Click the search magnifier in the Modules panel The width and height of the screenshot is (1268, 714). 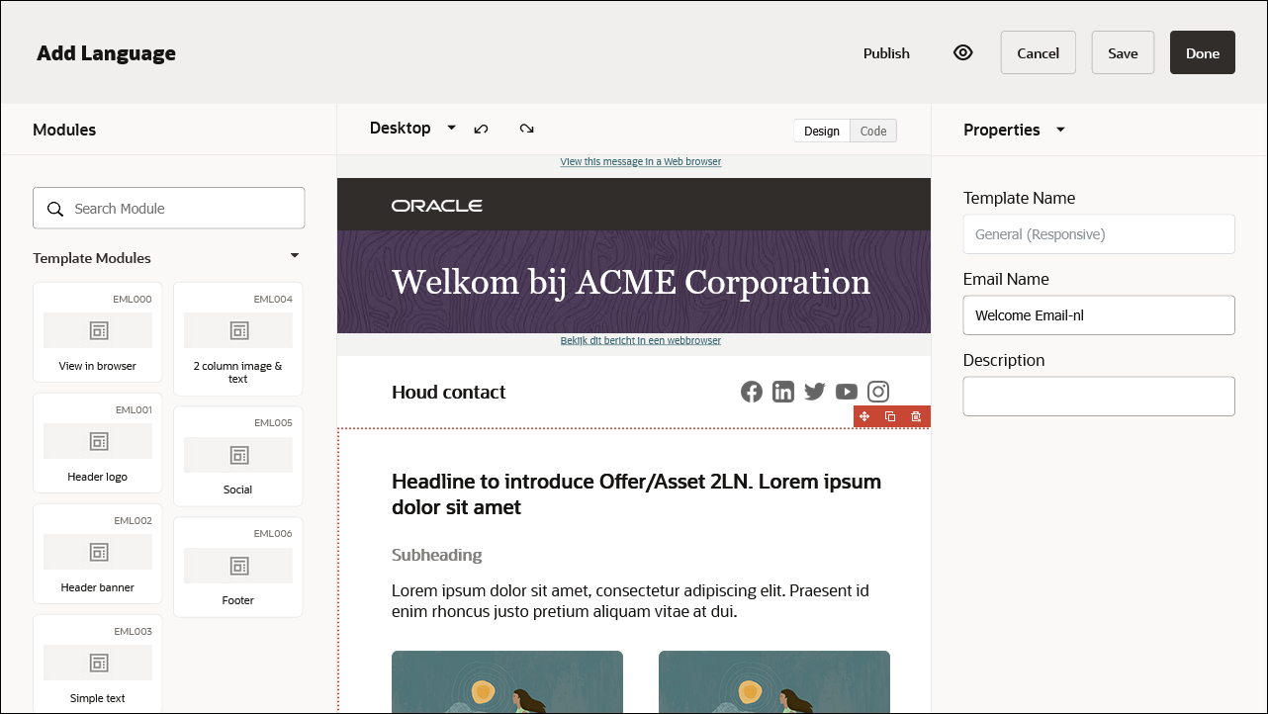(x=55, y=208)
